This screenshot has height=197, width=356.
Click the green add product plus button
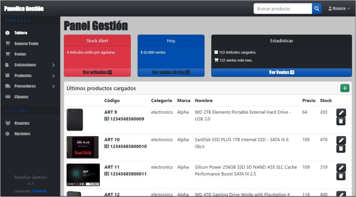(345, 88)
